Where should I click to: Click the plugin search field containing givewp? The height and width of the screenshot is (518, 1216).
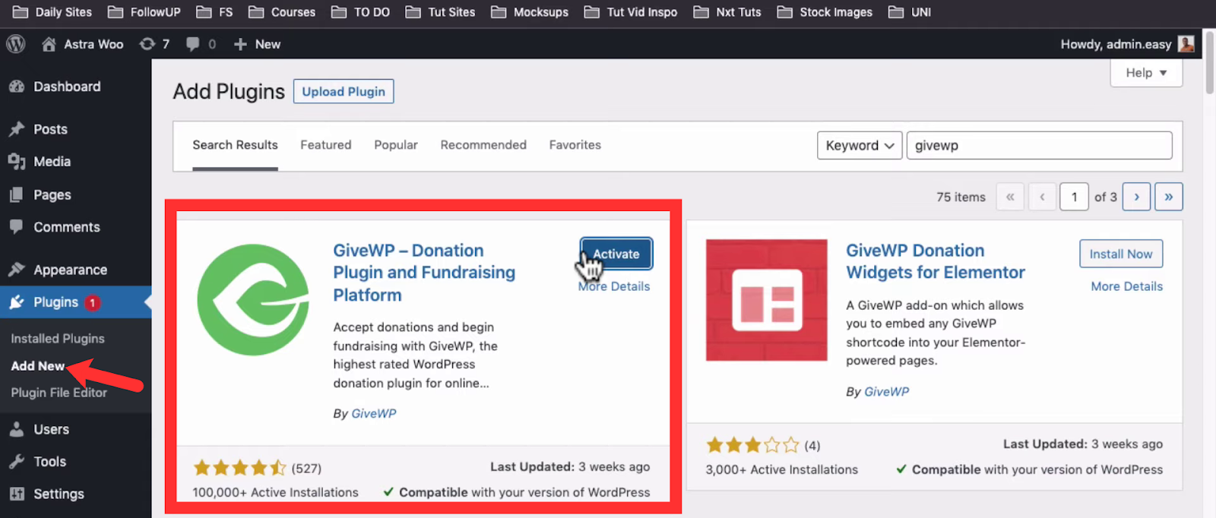pos(1039,146)
